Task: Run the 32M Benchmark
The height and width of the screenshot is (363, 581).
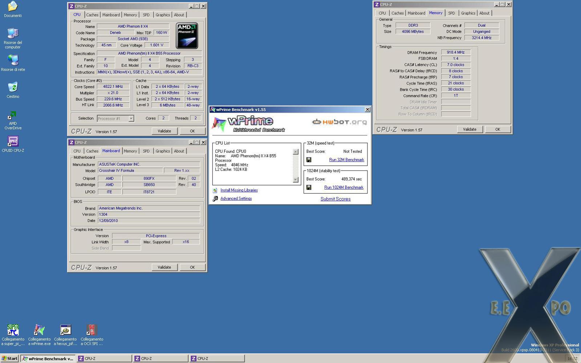Action: [x=346, y=160]
